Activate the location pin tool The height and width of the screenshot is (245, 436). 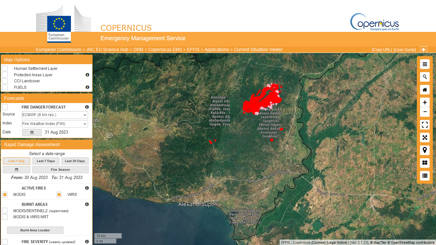tap(425, 150)
